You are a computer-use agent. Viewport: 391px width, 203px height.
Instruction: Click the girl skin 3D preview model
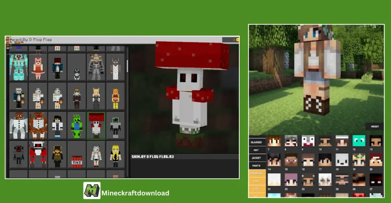tap(317, 71)
